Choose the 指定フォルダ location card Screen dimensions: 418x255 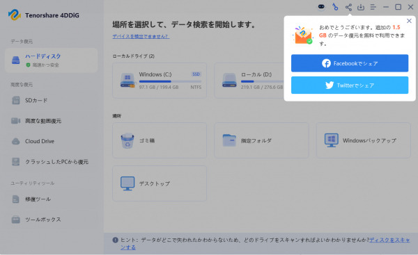(x=261, y=140)
